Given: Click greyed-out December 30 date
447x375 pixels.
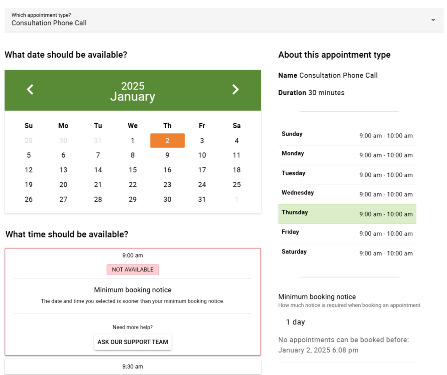Looking at the screenshot, I should 63,141.
